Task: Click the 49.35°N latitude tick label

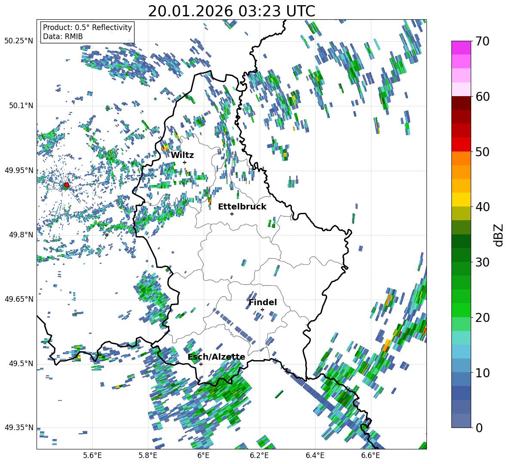Action: pos(19,428)
